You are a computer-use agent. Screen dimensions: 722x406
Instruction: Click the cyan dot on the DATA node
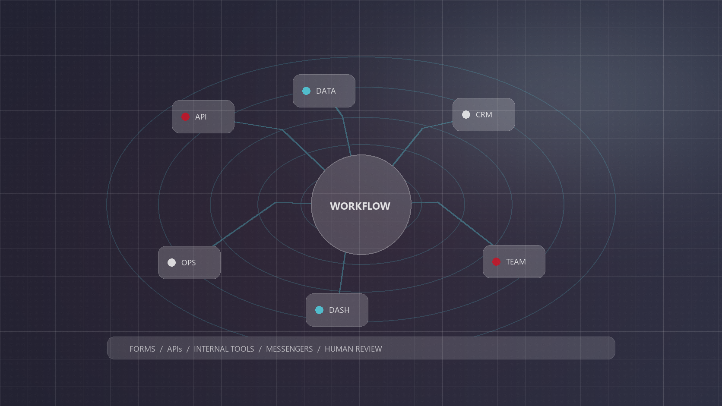tap(306, 91)
